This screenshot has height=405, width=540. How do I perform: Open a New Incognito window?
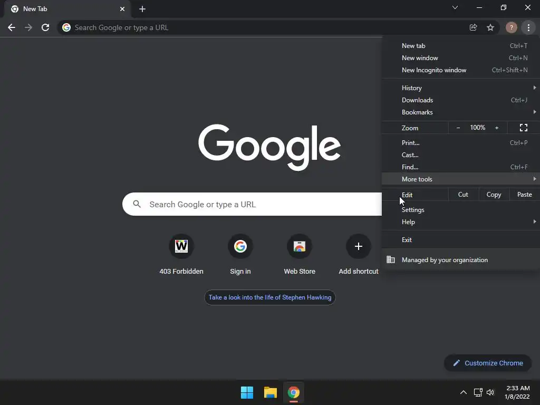click(461, 70)
